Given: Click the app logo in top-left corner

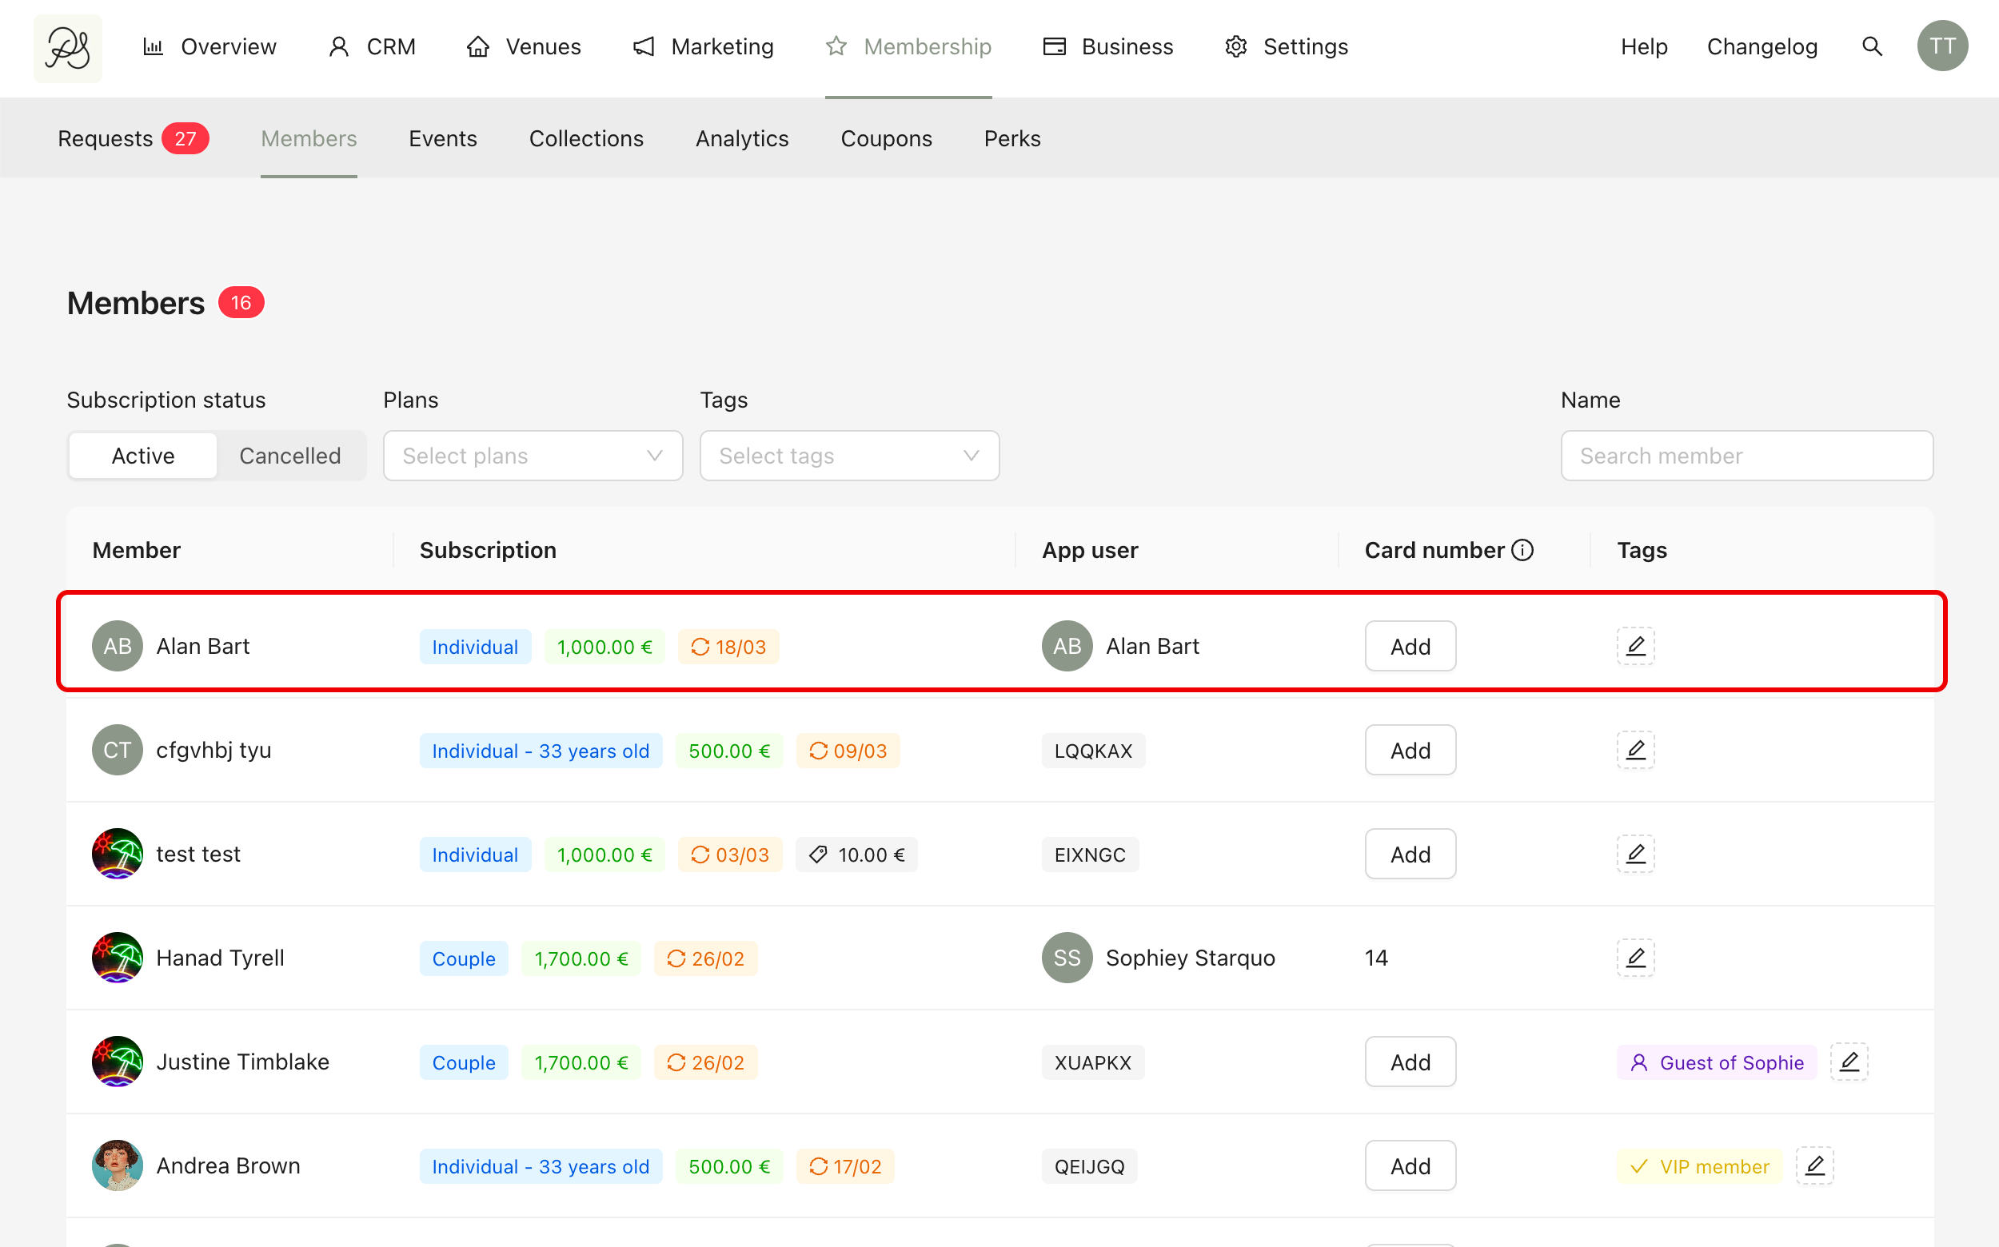Looking at the screenshot, I should tap(68, 48).
